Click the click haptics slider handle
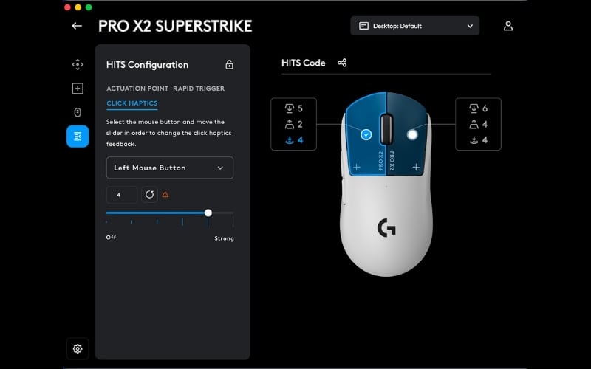This screenshot has width=591, height=369. pyautogui.click(x=208, y=213)
